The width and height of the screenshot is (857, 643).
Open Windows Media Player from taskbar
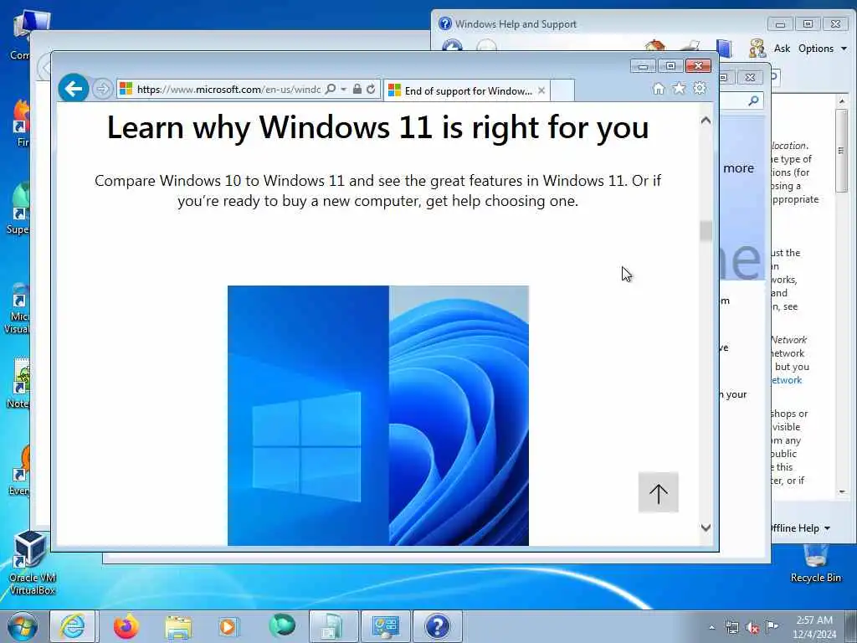228,626
